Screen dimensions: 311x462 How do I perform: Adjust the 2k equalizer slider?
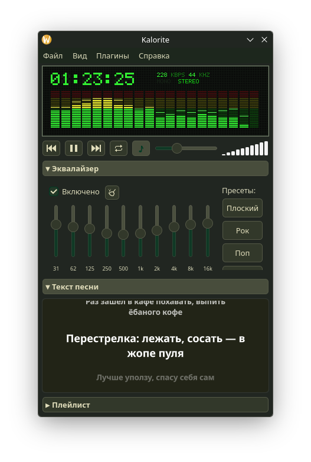point(157,231)
